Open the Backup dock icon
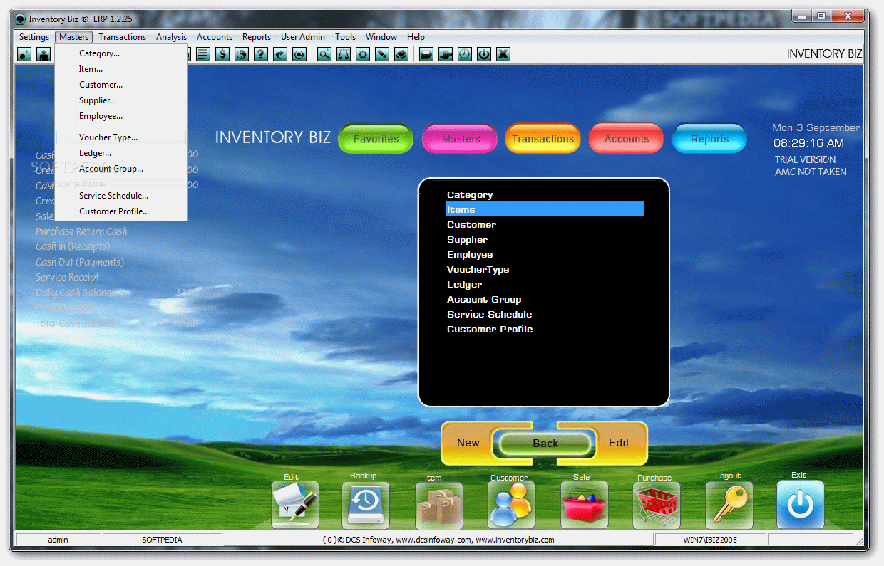This screenshot has width=884, height=566. pos(366,505)
